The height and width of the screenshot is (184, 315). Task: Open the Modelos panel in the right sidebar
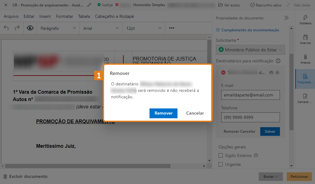pyautogui.click(x=305, y=20)
